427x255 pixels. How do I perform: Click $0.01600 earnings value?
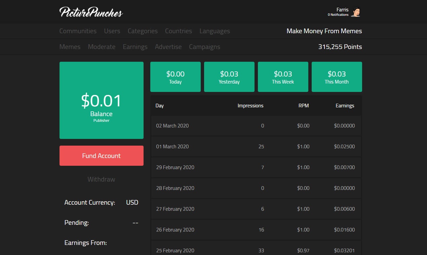[344, 230]
